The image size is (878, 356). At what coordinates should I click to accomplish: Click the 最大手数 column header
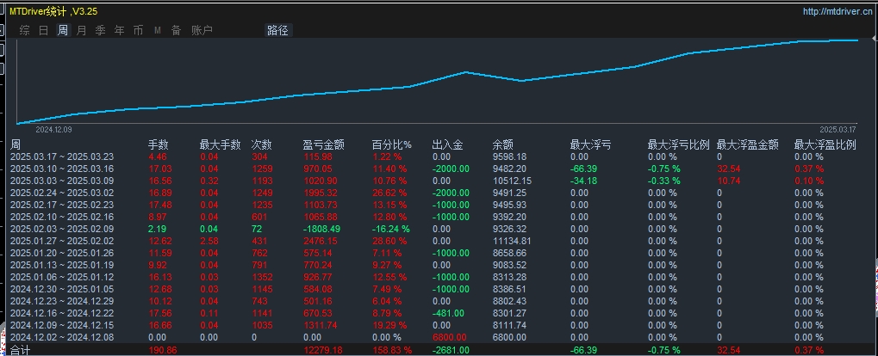[x=220, y=144]
